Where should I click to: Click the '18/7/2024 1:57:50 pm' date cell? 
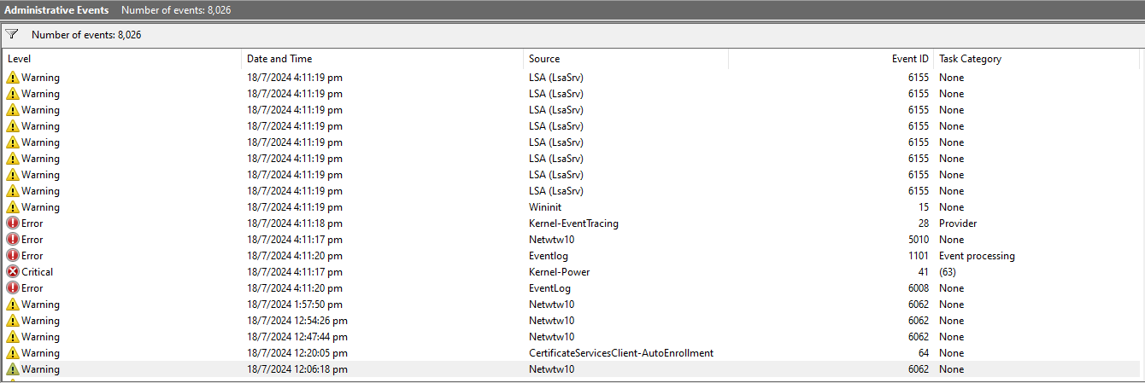(x=295, y=305)
